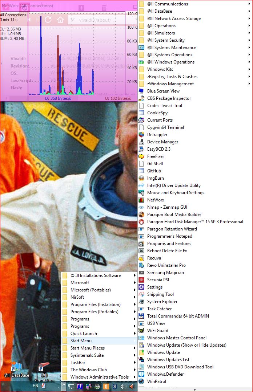Image resolution: width=253 pixels, height=392 pixels.
Task: Launch Blue Screen View from the menu
Action: 163,91
